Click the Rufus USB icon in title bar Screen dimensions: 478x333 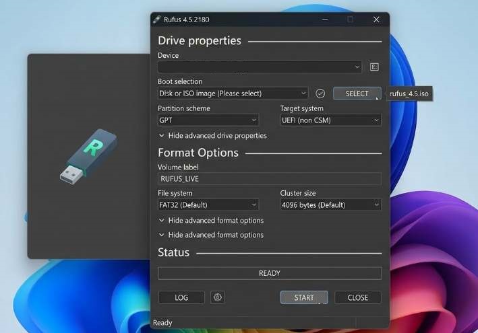[156, 20]
